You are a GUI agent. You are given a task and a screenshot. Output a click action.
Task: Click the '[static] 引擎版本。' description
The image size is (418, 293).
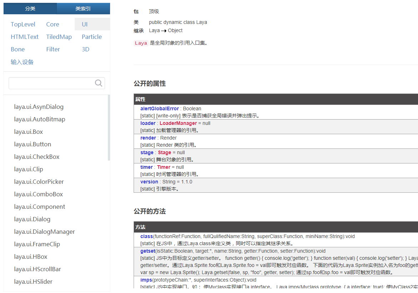(x=160, y=189)
